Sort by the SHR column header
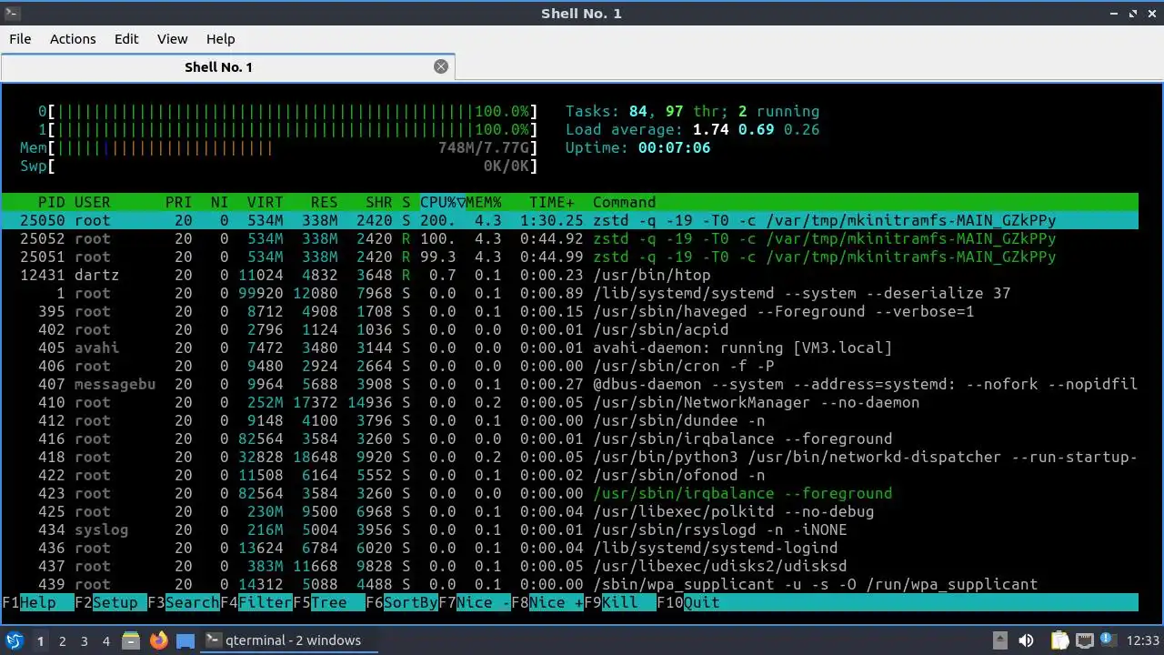The image size is (1164, 655). coord(379,202)
